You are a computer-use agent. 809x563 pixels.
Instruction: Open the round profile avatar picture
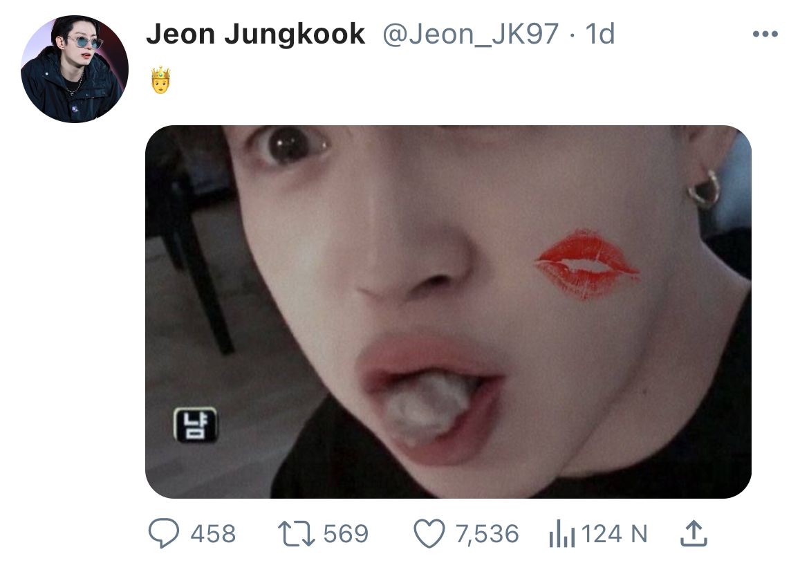tap(75, 69)
